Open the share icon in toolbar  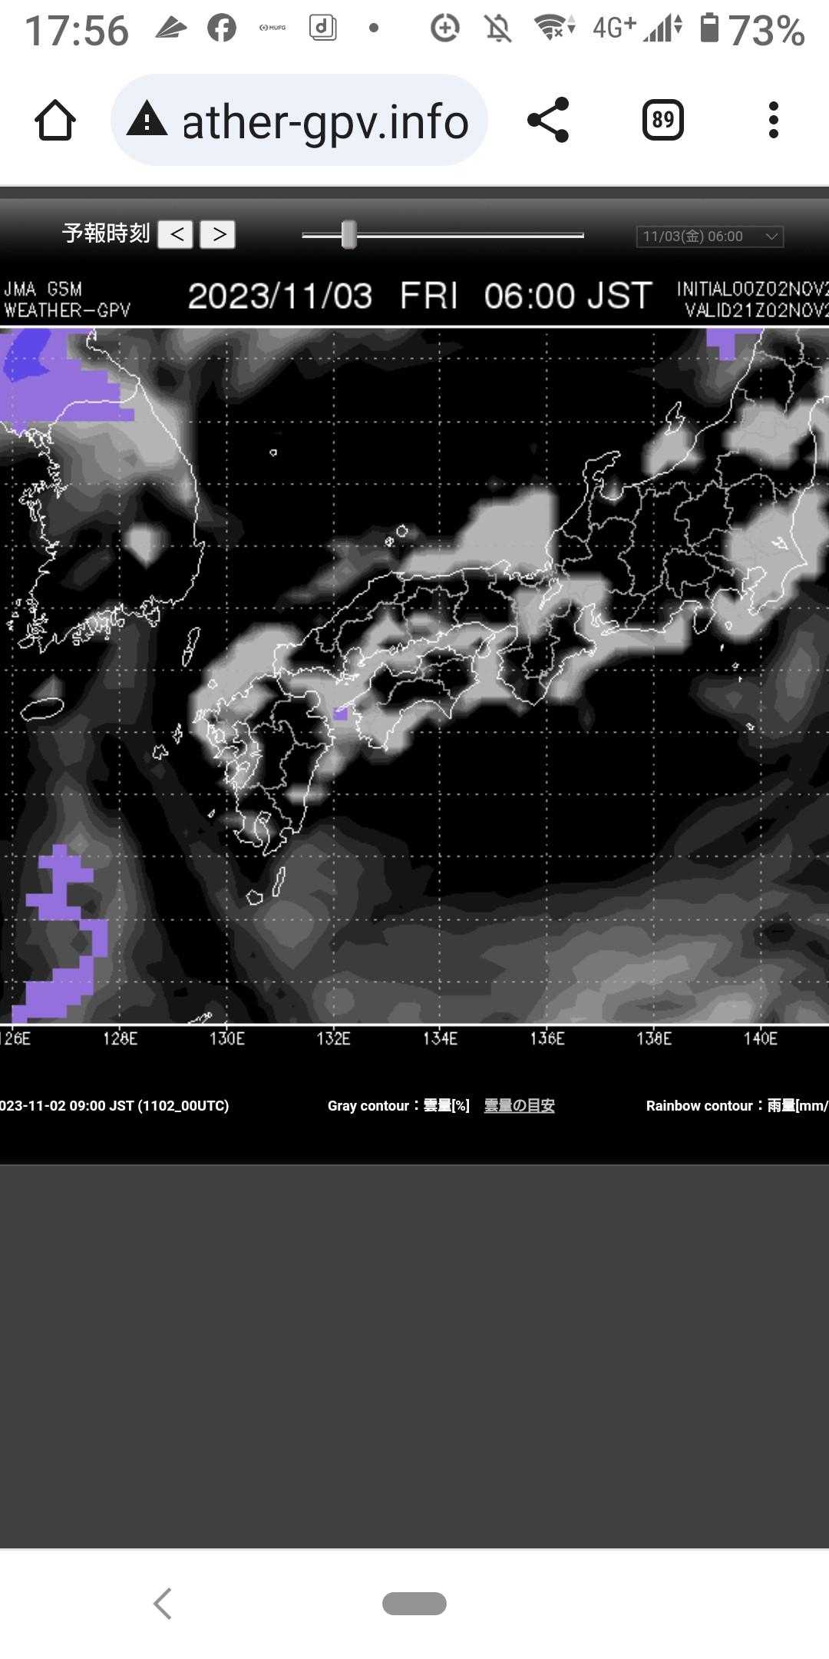pos(548,121)
